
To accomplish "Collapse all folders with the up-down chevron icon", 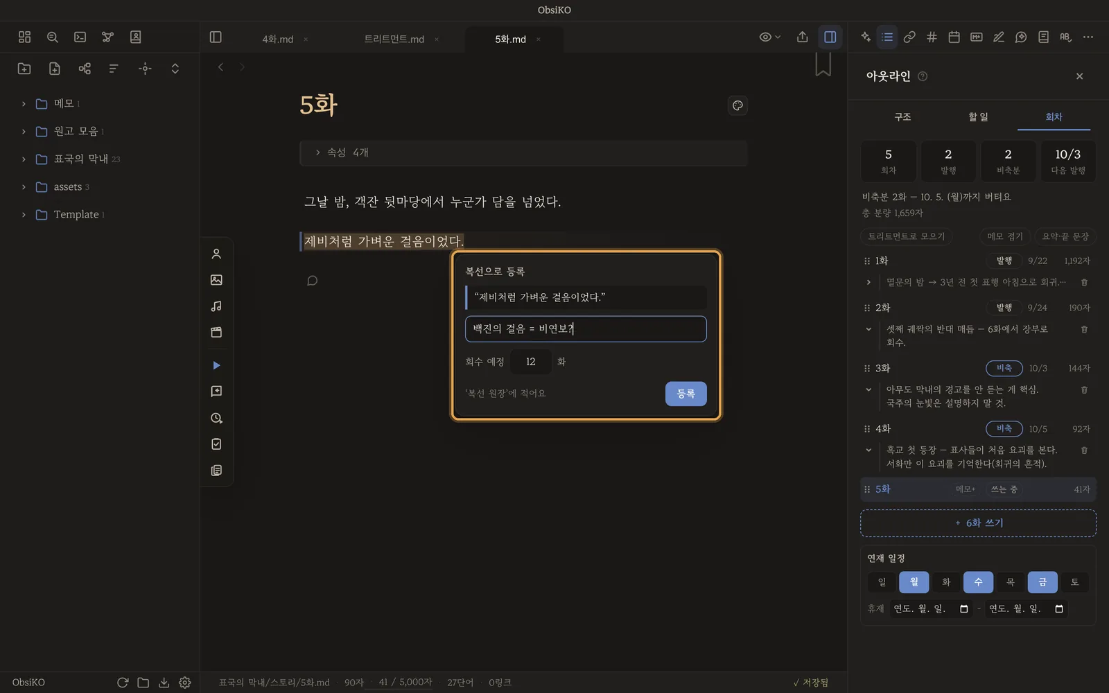I will point(175,69).
